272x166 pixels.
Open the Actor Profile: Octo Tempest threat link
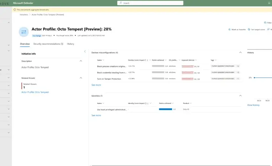pyautogui.click(x=35, y=92)
